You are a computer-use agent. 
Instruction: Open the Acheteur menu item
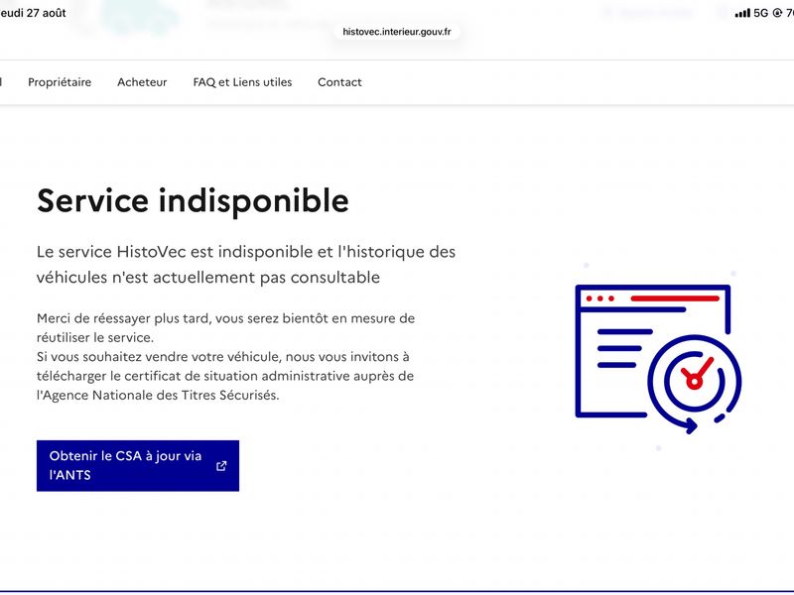click(x=142, y=82)
